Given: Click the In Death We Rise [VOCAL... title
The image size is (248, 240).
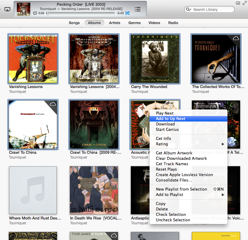Looking at the screenshot, I should pyautogui.click(x=96, y=218).
